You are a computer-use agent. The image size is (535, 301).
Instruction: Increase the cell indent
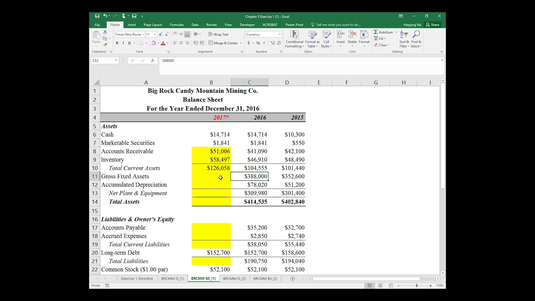(202, 43)
